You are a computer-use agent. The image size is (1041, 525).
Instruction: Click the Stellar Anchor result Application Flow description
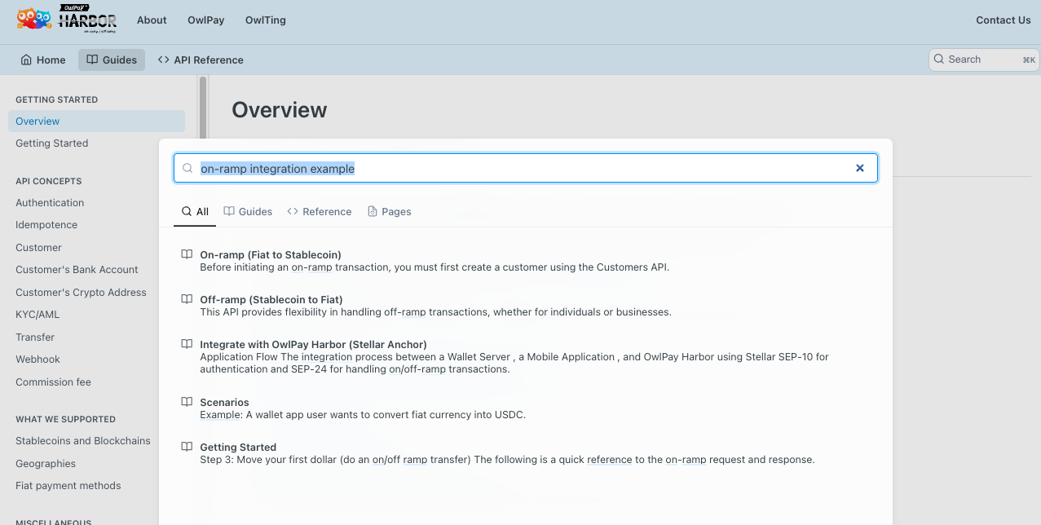point(514,363)
